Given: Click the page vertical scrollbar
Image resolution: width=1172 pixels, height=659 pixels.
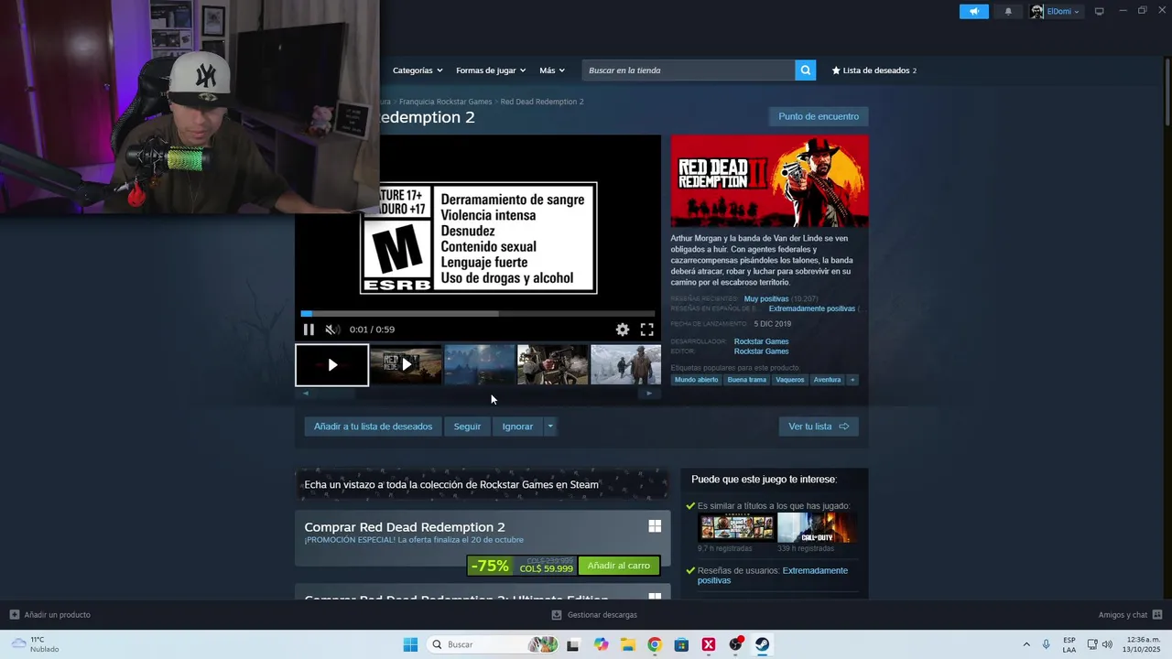Looking at the screenshot, I should point(1167,92).
